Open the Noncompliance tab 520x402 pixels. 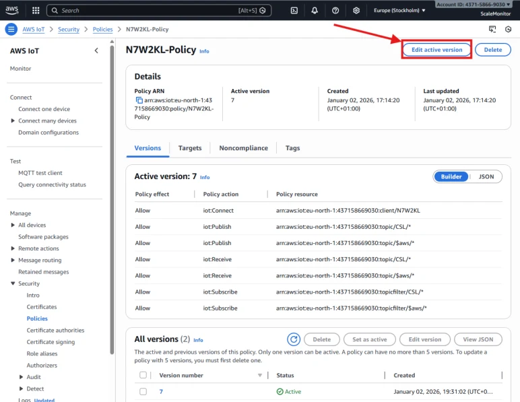pyautogui.click(x=243, y=148)
